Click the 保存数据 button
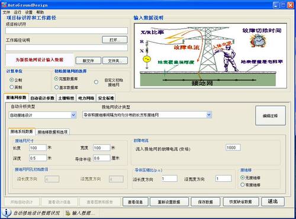The image size is (296, 219). [x=205, y=202]
